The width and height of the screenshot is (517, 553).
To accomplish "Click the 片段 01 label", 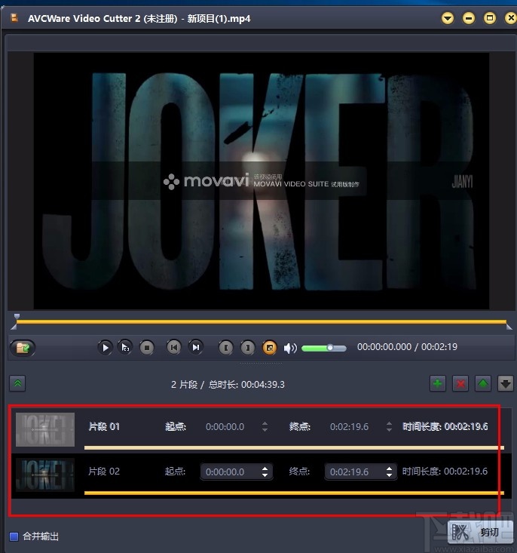I will click(x=104, y=427).
